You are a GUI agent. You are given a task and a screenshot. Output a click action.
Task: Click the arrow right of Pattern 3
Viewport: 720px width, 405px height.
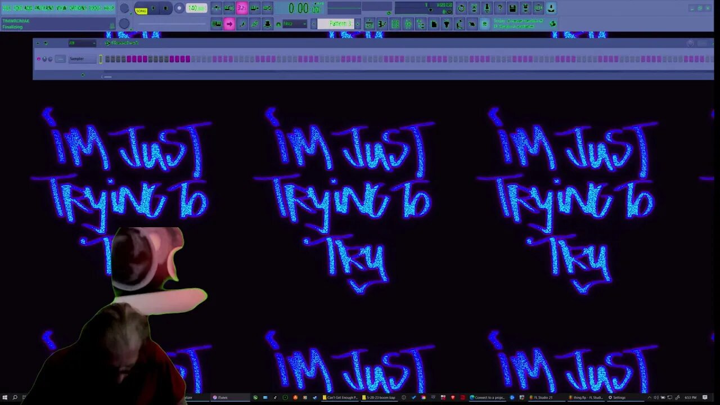coord(357,24)
